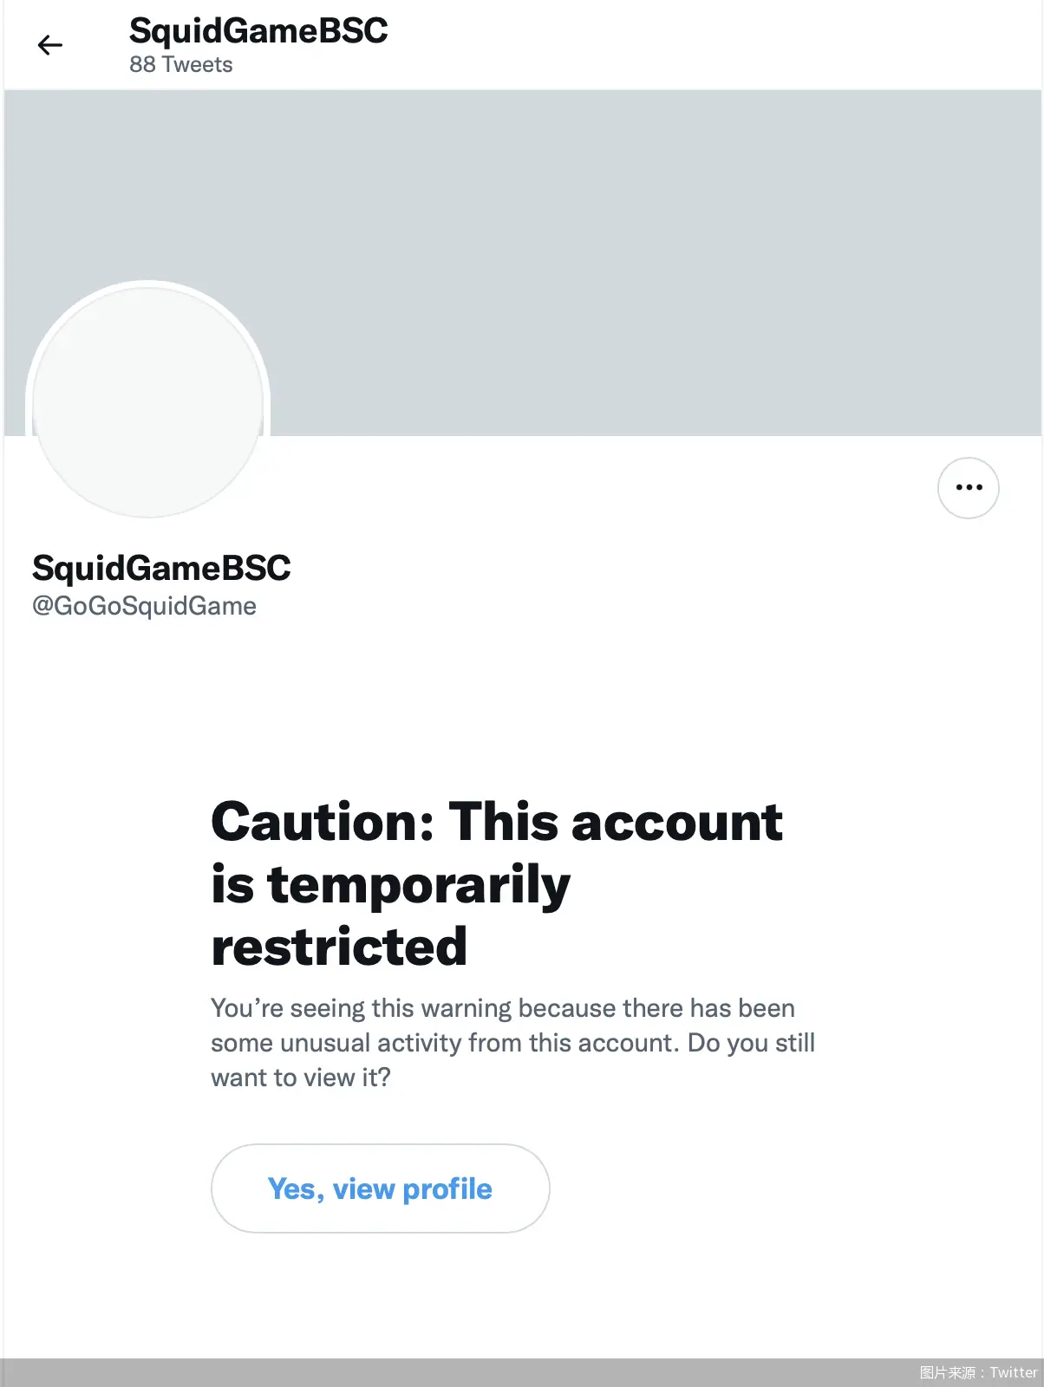1044x1387 pixels.
Task: Click 'Do you still' in the warning text
Action: tap(751, 1043)
